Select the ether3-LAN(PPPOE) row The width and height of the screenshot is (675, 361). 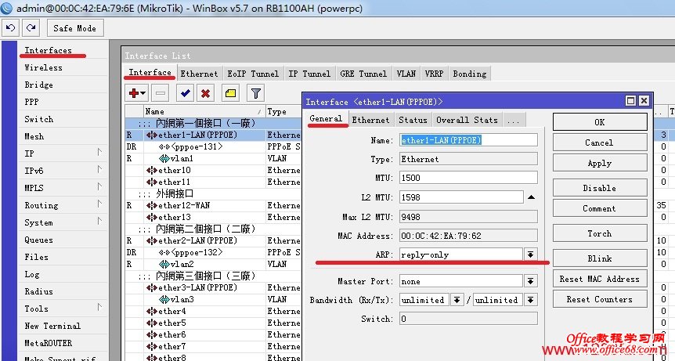click(214, 287)
